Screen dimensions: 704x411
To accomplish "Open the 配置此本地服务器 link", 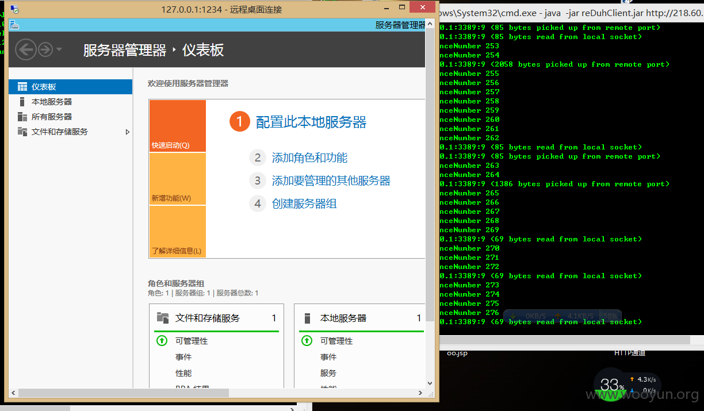I will [x=311, y=122].
